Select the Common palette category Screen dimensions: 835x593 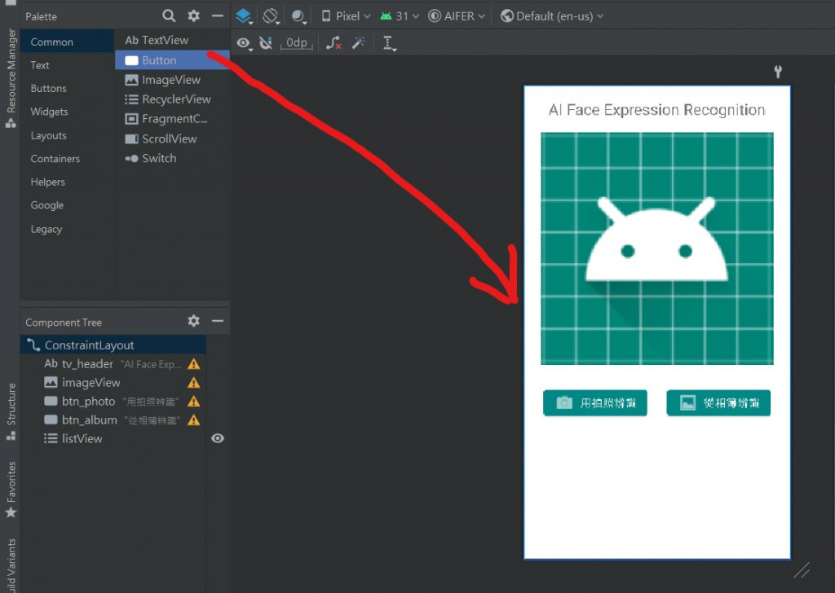coord(67,42)
